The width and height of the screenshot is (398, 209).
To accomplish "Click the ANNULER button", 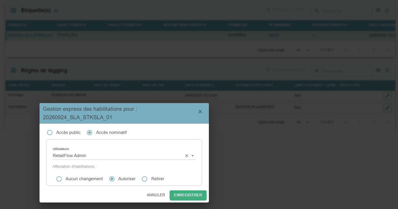I will pos(156,195).
